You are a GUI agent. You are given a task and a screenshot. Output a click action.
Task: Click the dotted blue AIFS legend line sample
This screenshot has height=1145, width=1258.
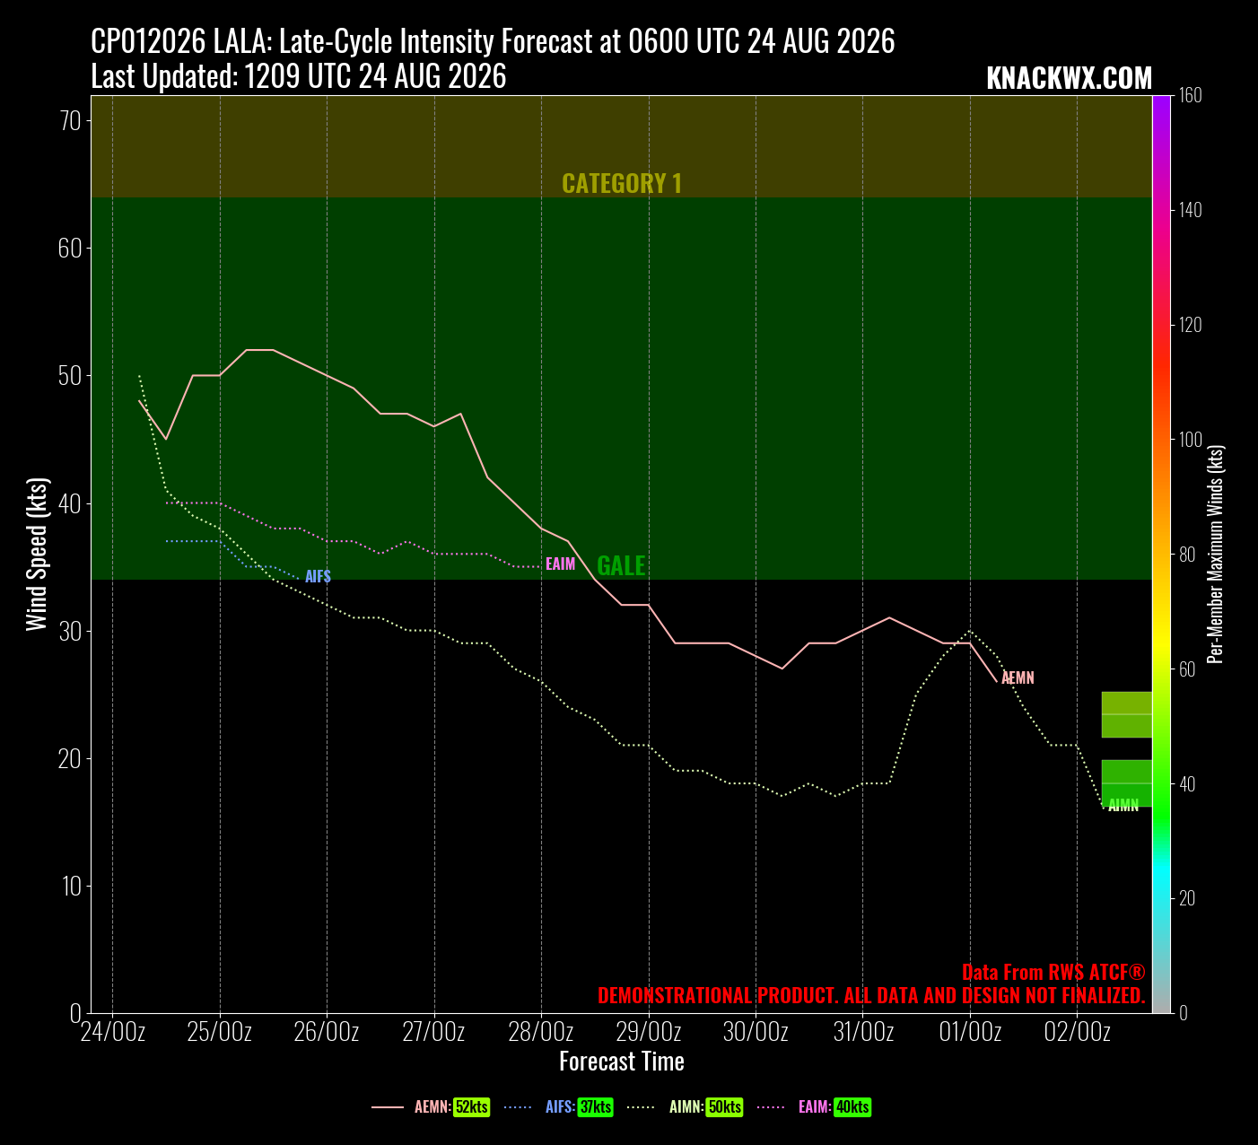pos(520,1108)
